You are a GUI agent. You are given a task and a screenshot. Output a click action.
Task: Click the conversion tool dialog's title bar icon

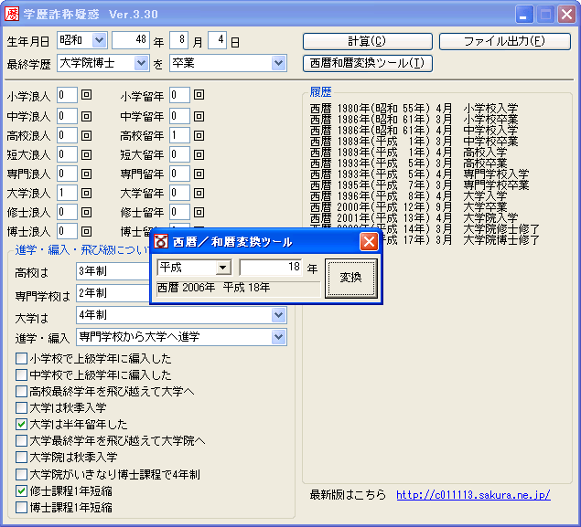tap(161, 242)
